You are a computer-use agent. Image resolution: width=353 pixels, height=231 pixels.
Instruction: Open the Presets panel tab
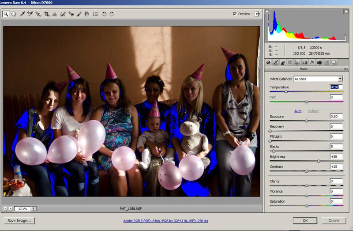tap(327, 62)
